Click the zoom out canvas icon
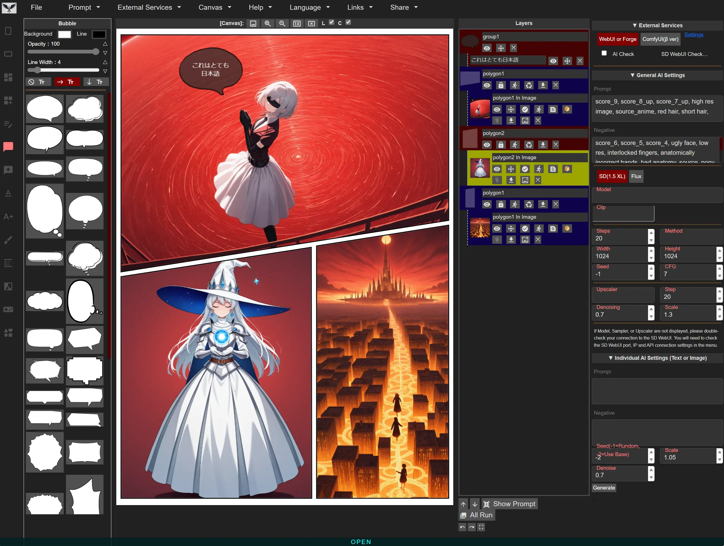This screenshot has width=724, height=546. coord(282,23)
